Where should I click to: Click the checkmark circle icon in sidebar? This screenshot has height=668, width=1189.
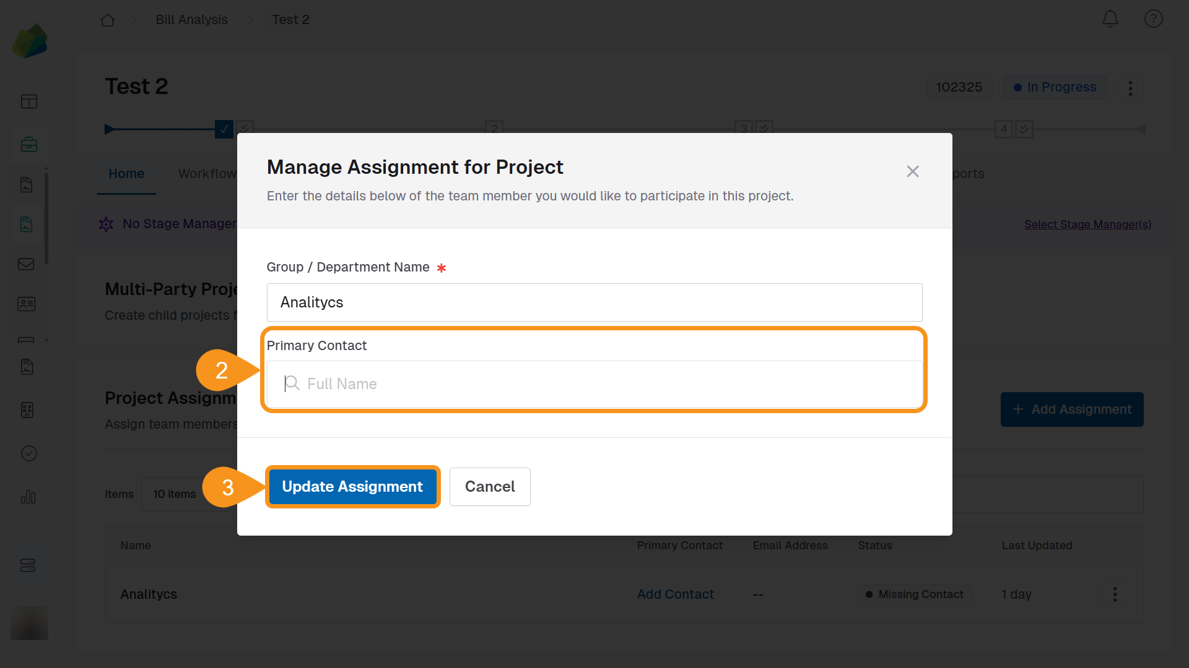point(29,453)
